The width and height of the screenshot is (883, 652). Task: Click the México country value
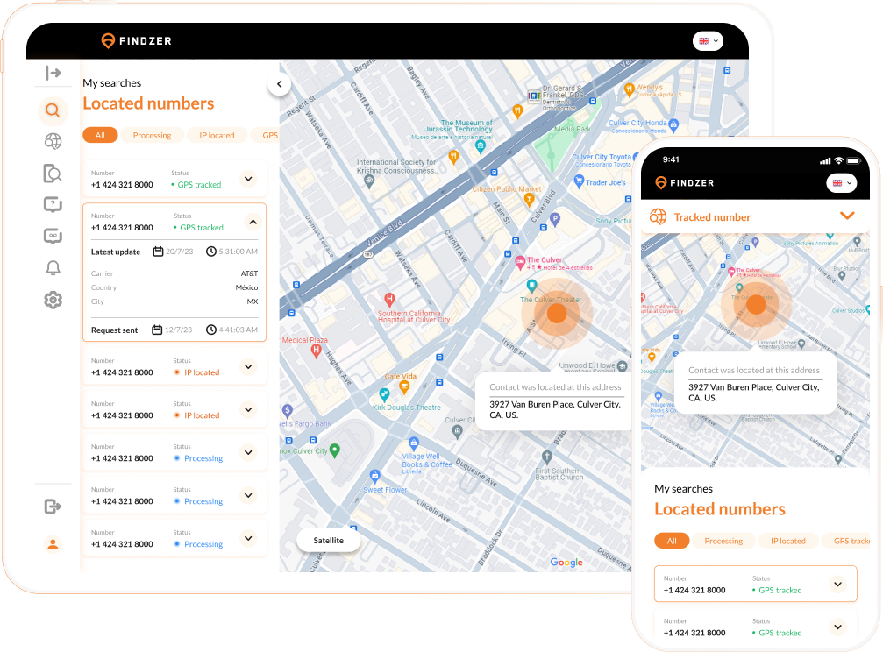coord(246,287)
